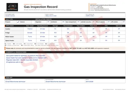Click the Cooker flue termination 'N/A' cell
This screenshot has height=92, width=130.
(x=68, y=29)
